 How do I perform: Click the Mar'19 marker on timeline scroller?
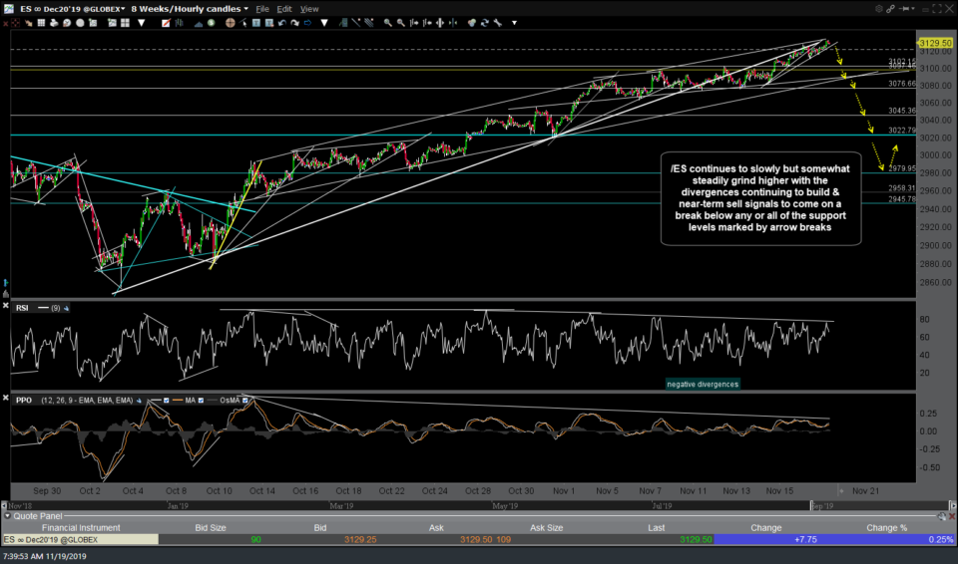(x=341, y=506)
